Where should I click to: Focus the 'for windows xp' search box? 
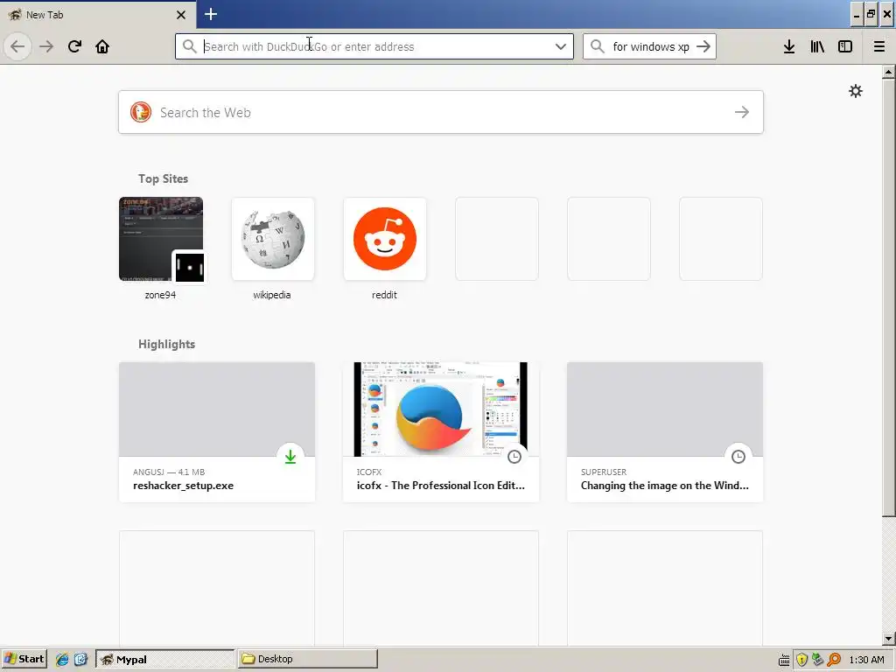(x=650, y=46)
